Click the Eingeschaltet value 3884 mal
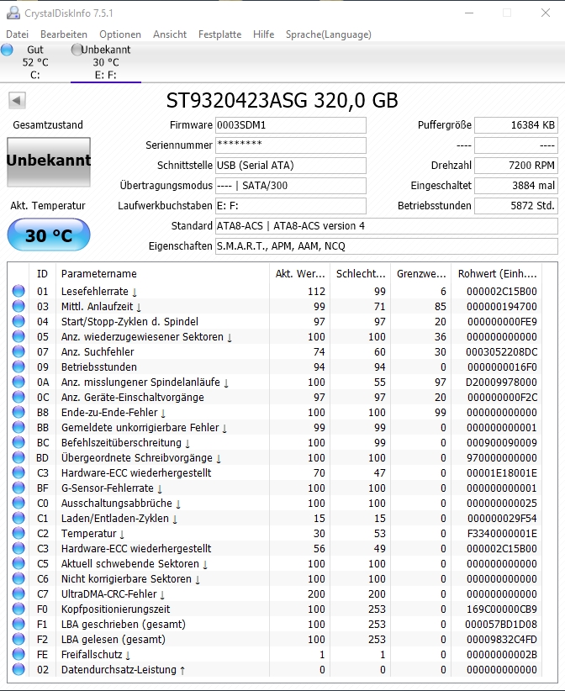The image size is (565, 691). (516, 186)
